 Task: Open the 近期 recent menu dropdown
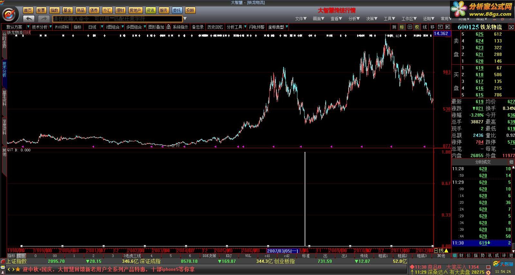click(x=428, y=19)
